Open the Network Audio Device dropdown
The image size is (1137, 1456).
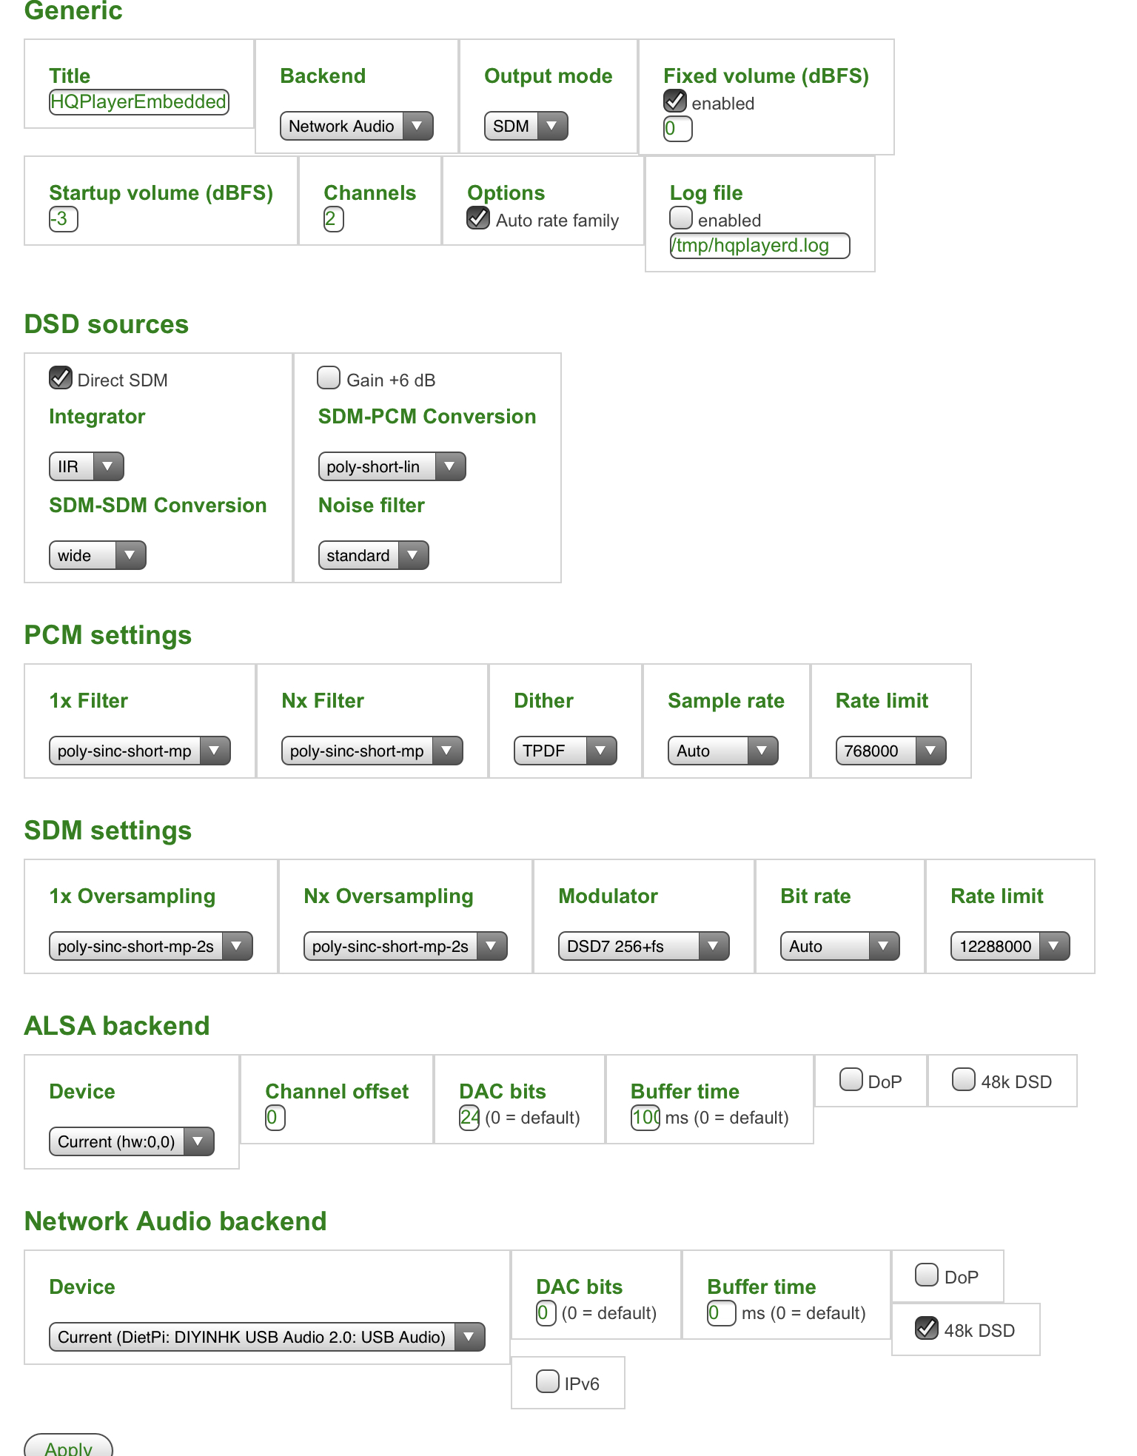pyautogui.click(x=266, y=1337)
